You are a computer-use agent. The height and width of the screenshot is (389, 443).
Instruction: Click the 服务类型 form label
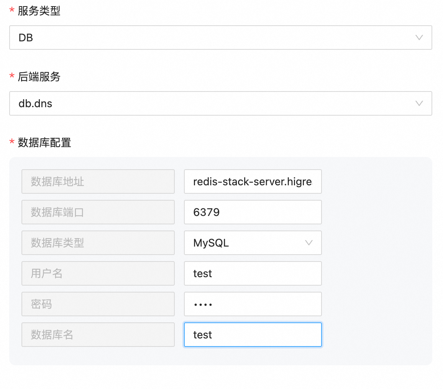point(39,11)
